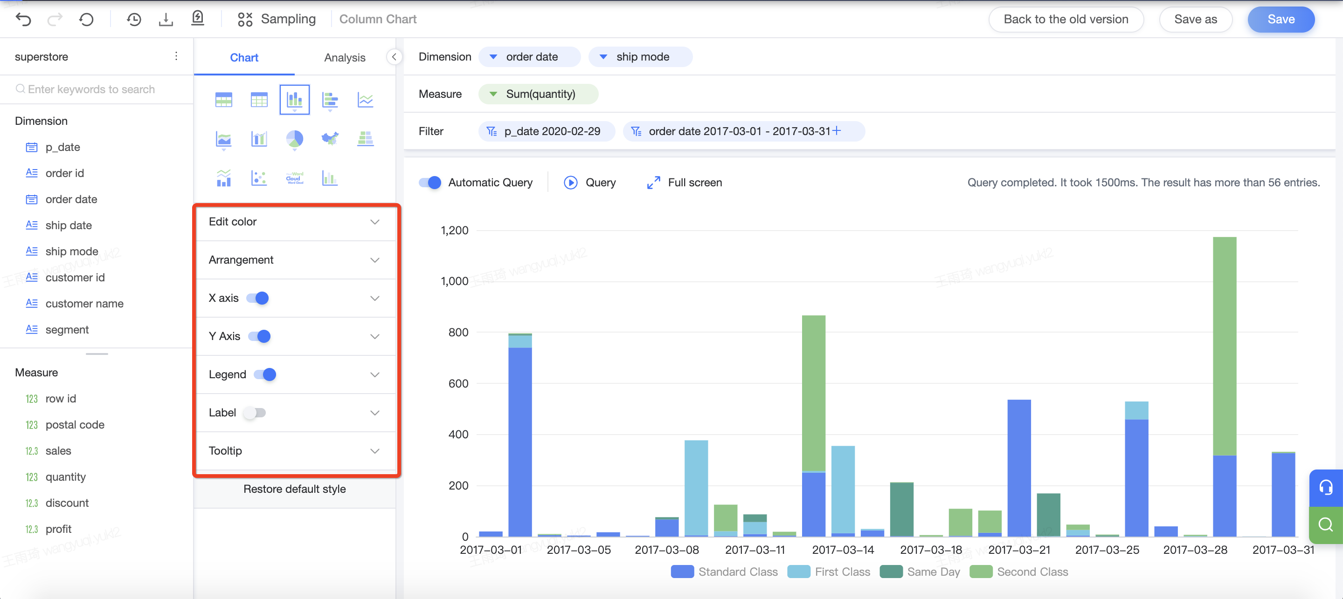Click the green magnifier floating button
This screenshot has width=1343, height=599.
pyautogui.click(x=1325, y=524)
